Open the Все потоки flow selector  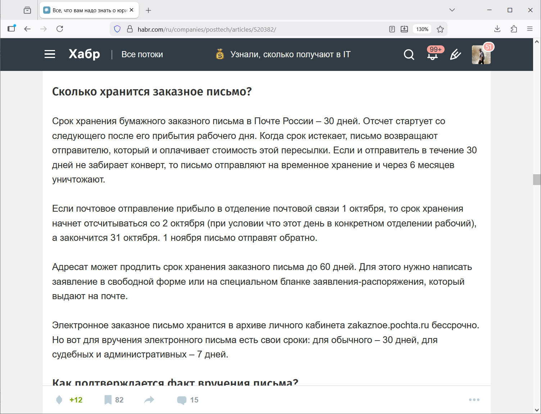142,54
